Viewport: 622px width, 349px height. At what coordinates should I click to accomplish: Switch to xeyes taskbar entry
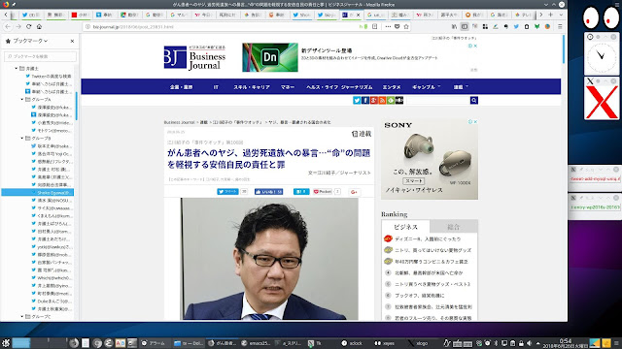point(385,343)
